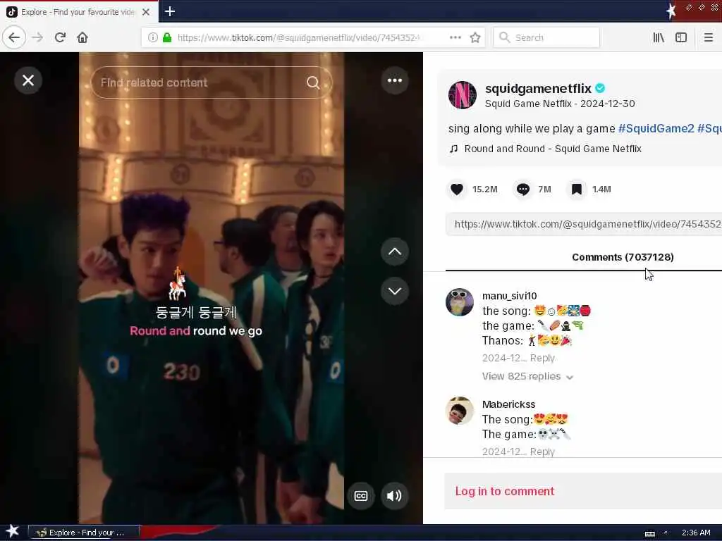Open Maberickss commenter avatar

point(460,411)
